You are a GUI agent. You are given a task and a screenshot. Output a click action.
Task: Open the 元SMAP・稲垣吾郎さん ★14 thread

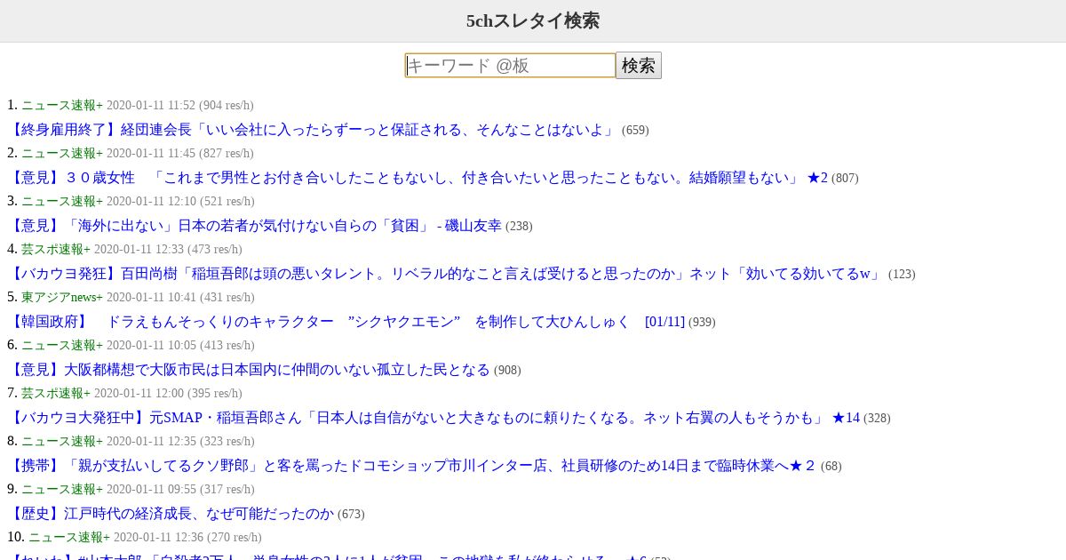(434, 418)
